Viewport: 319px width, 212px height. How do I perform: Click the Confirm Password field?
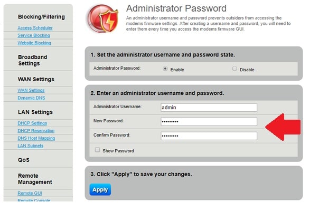[x=208, y=136]
